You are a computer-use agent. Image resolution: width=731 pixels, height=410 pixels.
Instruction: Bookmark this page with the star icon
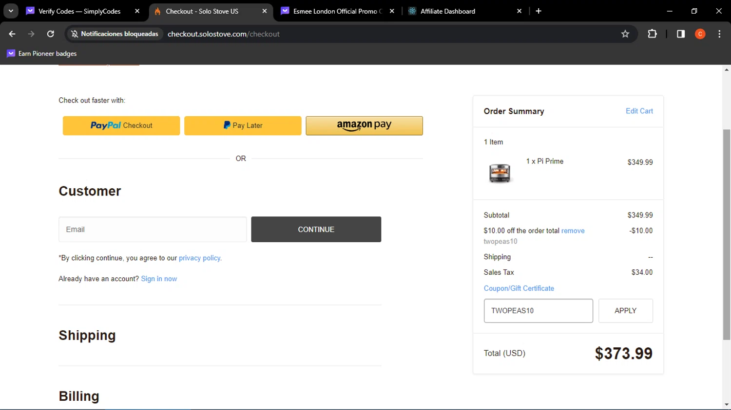coord(625,34)
